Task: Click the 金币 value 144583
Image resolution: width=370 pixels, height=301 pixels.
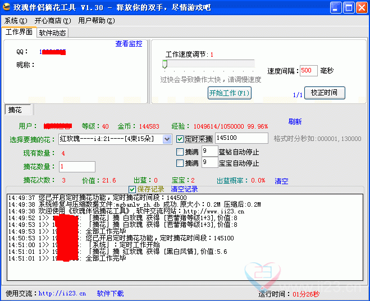Action: 149,126
